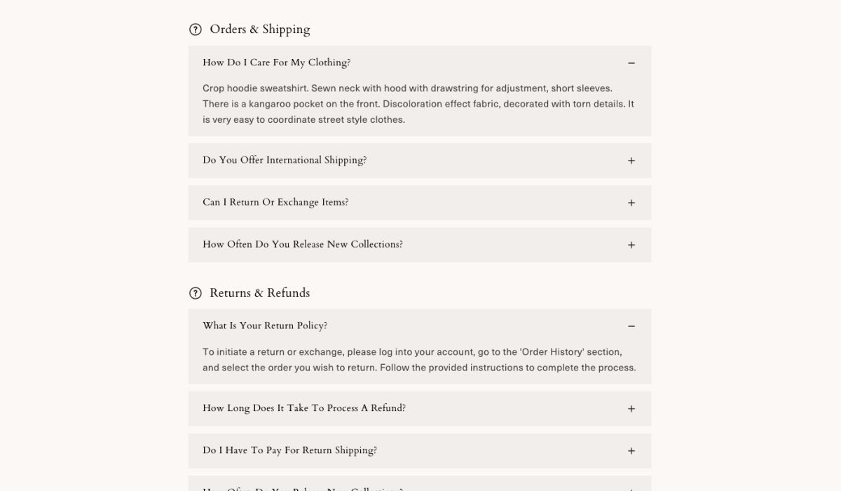Expand 'Can I Return Or Exchange Items?' question
Screen dimensions: 841x491
(275, 203)
